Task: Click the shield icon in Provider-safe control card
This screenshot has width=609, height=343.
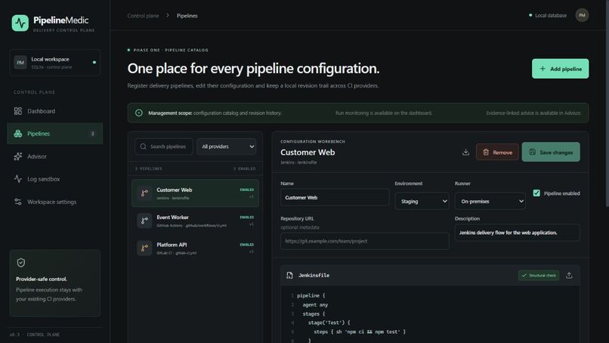Action: click(x=21, y=263)
